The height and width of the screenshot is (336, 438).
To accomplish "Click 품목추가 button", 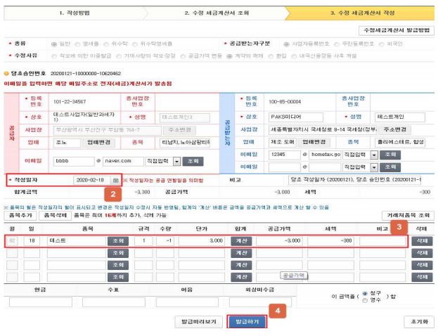I will pos(20,215).
